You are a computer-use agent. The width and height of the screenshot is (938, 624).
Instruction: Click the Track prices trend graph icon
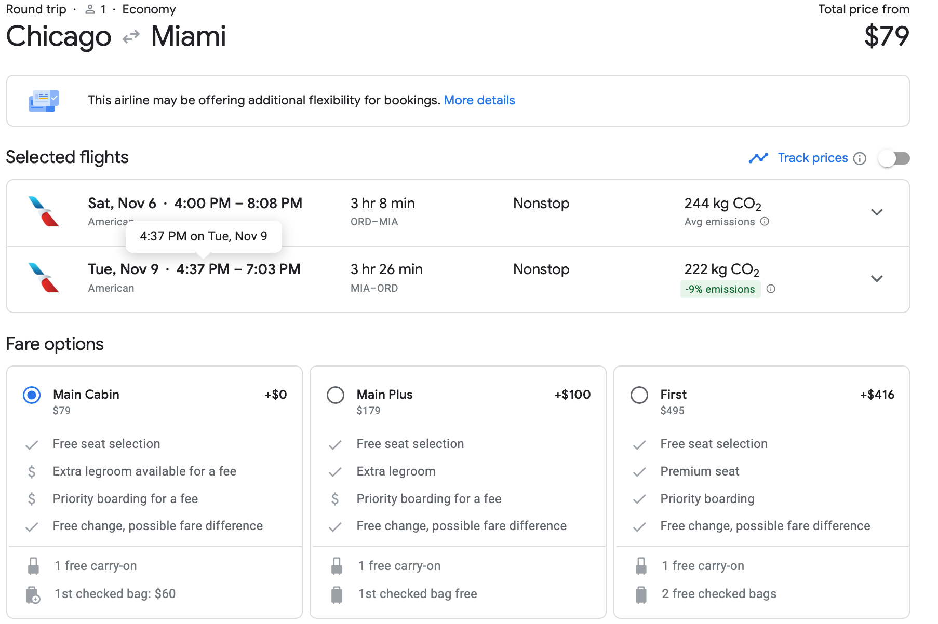tap(758, 158)
